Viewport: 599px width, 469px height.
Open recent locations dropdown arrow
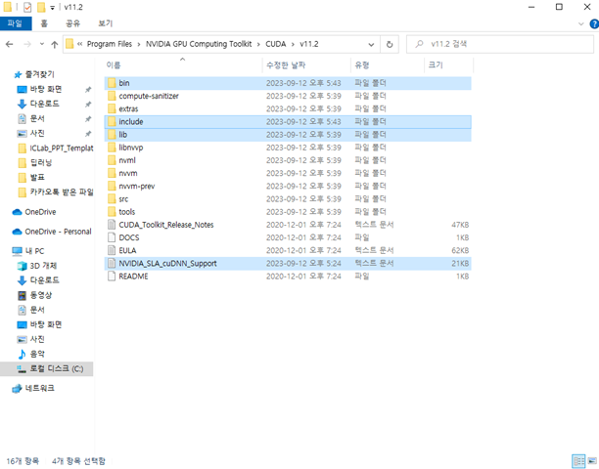[x=42, y=44]
